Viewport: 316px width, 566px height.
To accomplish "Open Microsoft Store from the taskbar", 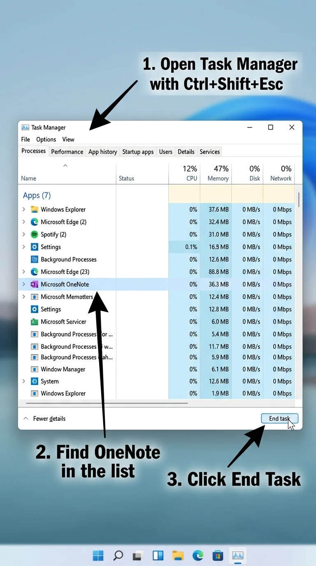I will (218, 556).
